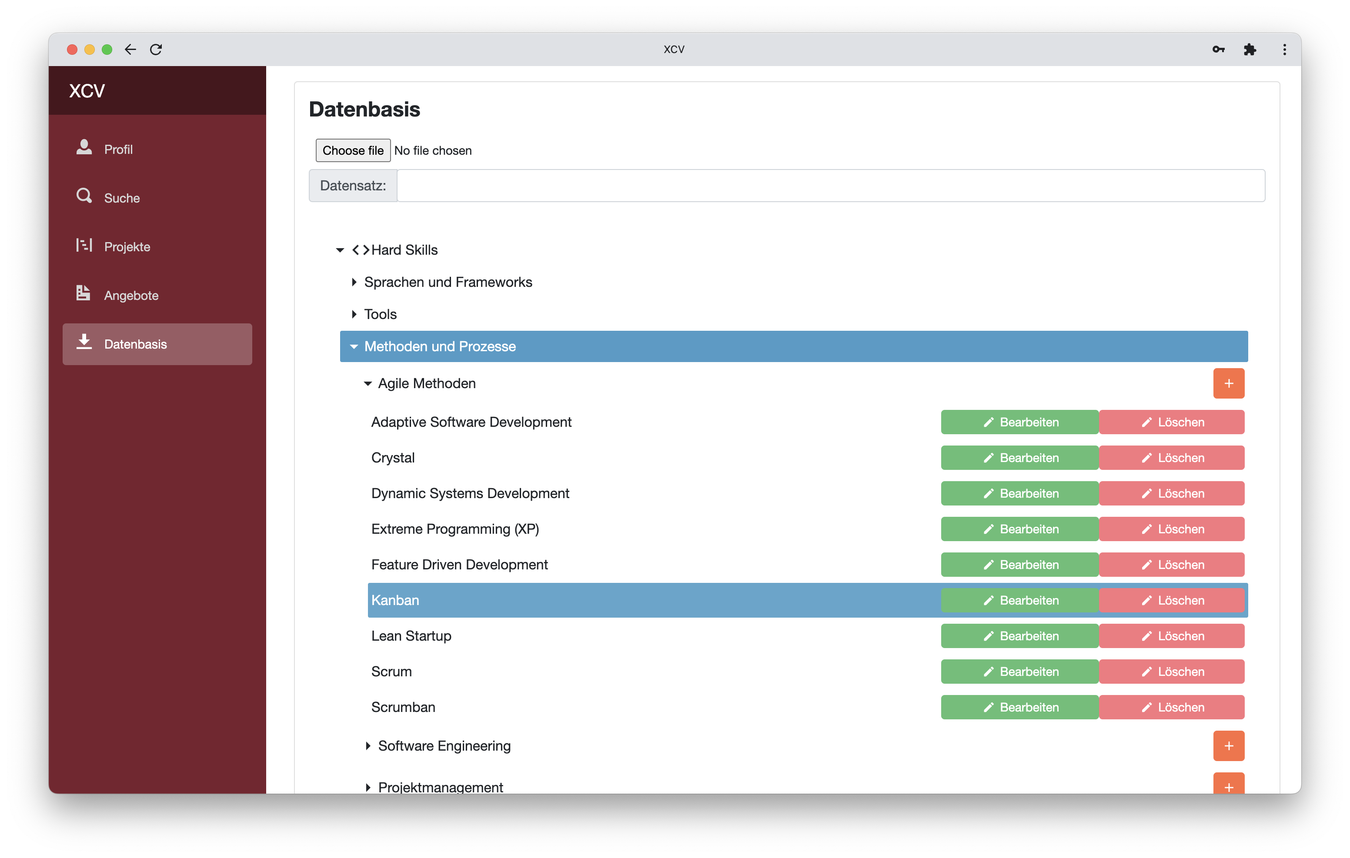Click Löschen in the Kanban row
The height and width of the screenshot is (858, 1350).
(1171, 600)
